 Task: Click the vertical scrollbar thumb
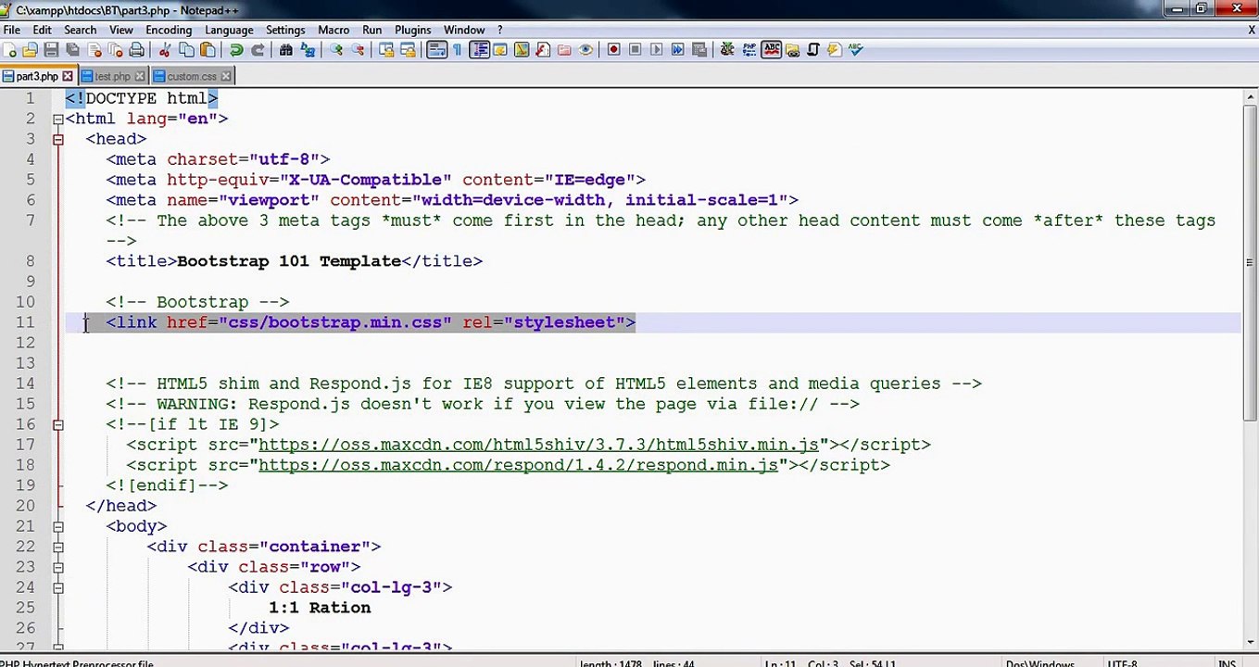pos(1249,262)
